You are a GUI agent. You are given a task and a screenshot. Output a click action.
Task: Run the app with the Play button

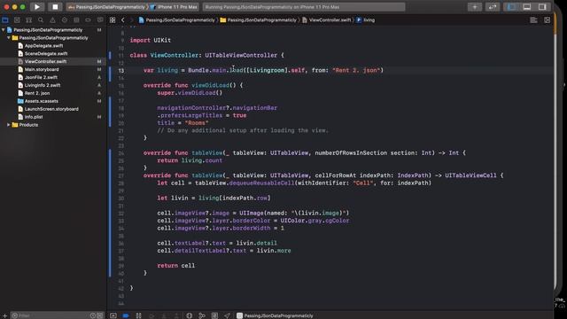tap(37, 7)
